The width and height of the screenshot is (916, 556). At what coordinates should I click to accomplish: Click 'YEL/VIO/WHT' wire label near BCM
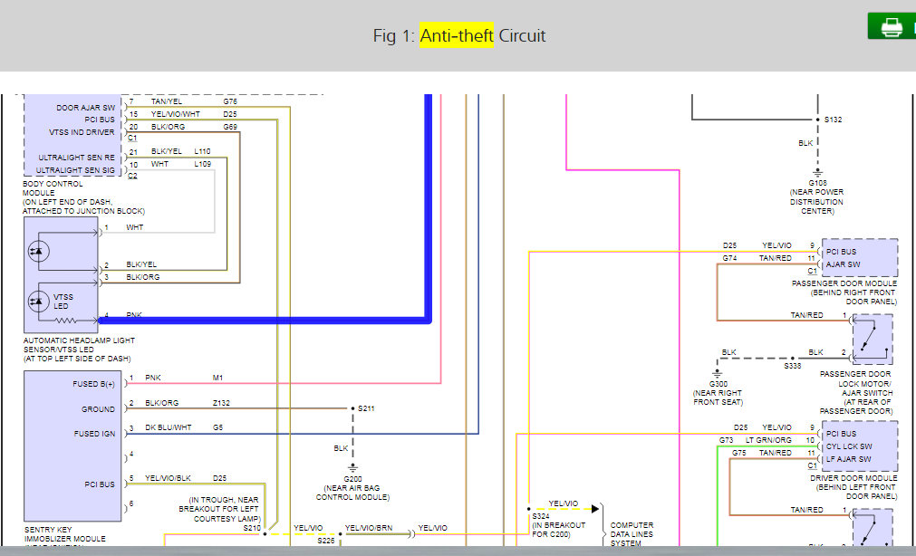[x=175, y=114]
